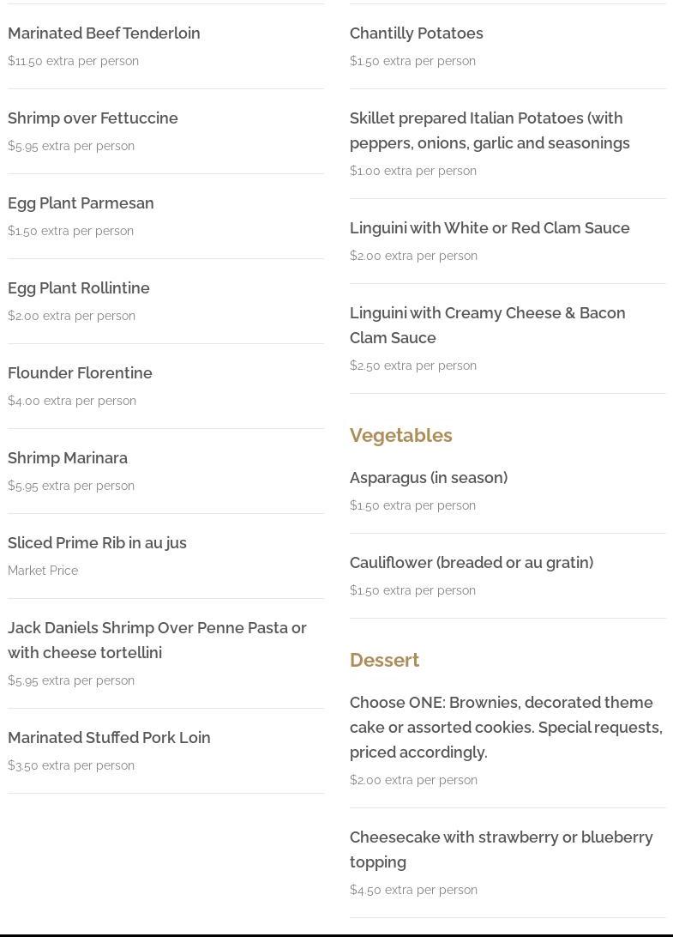Image resolution: width=673 pixels, height=937 pixels.
Task: Click Cauliflower (breaded or au gratin)
Action: point(472,562)
